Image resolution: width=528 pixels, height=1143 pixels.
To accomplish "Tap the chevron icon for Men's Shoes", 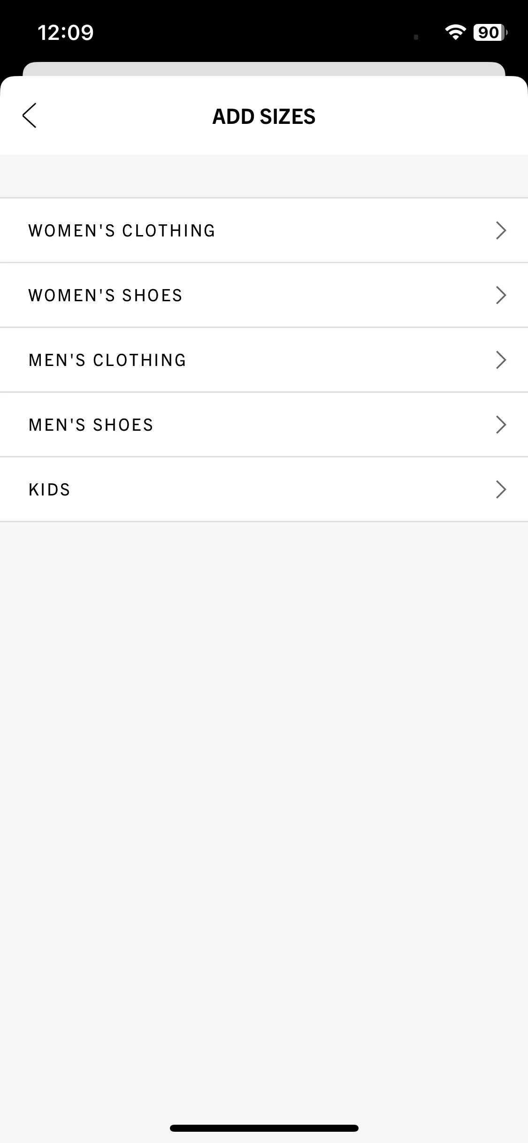I will (501, 425).
